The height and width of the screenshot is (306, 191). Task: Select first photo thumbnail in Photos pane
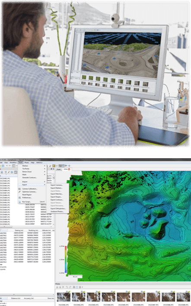(x=64, y=297)
